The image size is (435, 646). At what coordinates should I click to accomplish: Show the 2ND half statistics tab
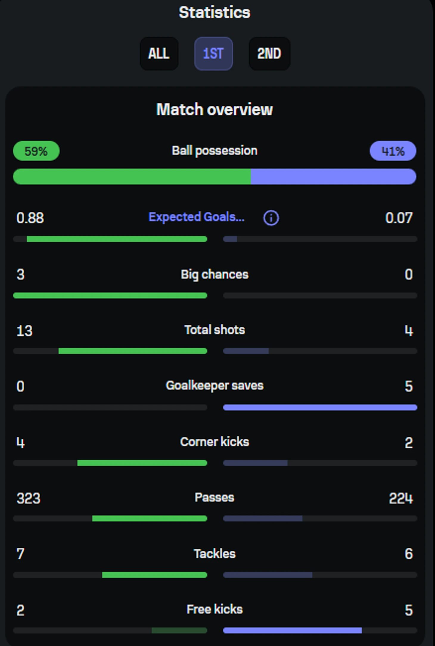269,54
